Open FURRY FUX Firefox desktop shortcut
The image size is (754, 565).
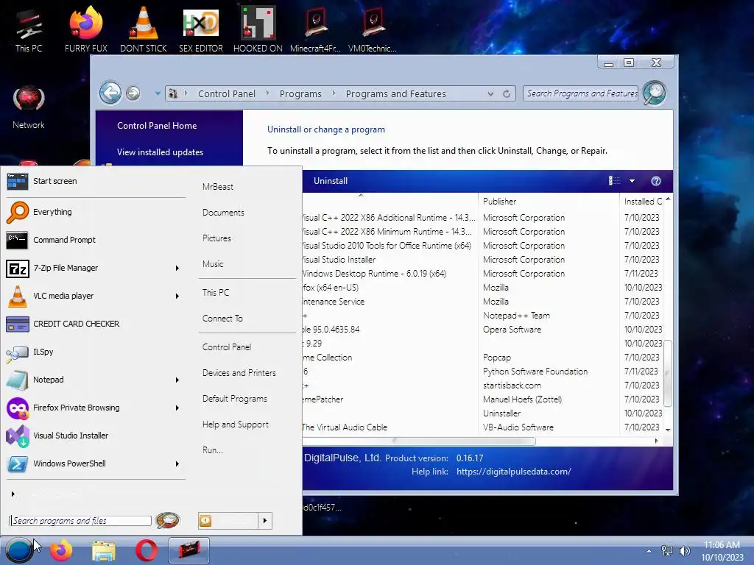86,30
